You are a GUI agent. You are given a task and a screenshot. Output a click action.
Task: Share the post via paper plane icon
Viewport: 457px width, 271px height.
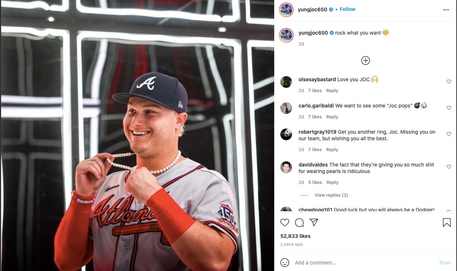tap(314, 223)
